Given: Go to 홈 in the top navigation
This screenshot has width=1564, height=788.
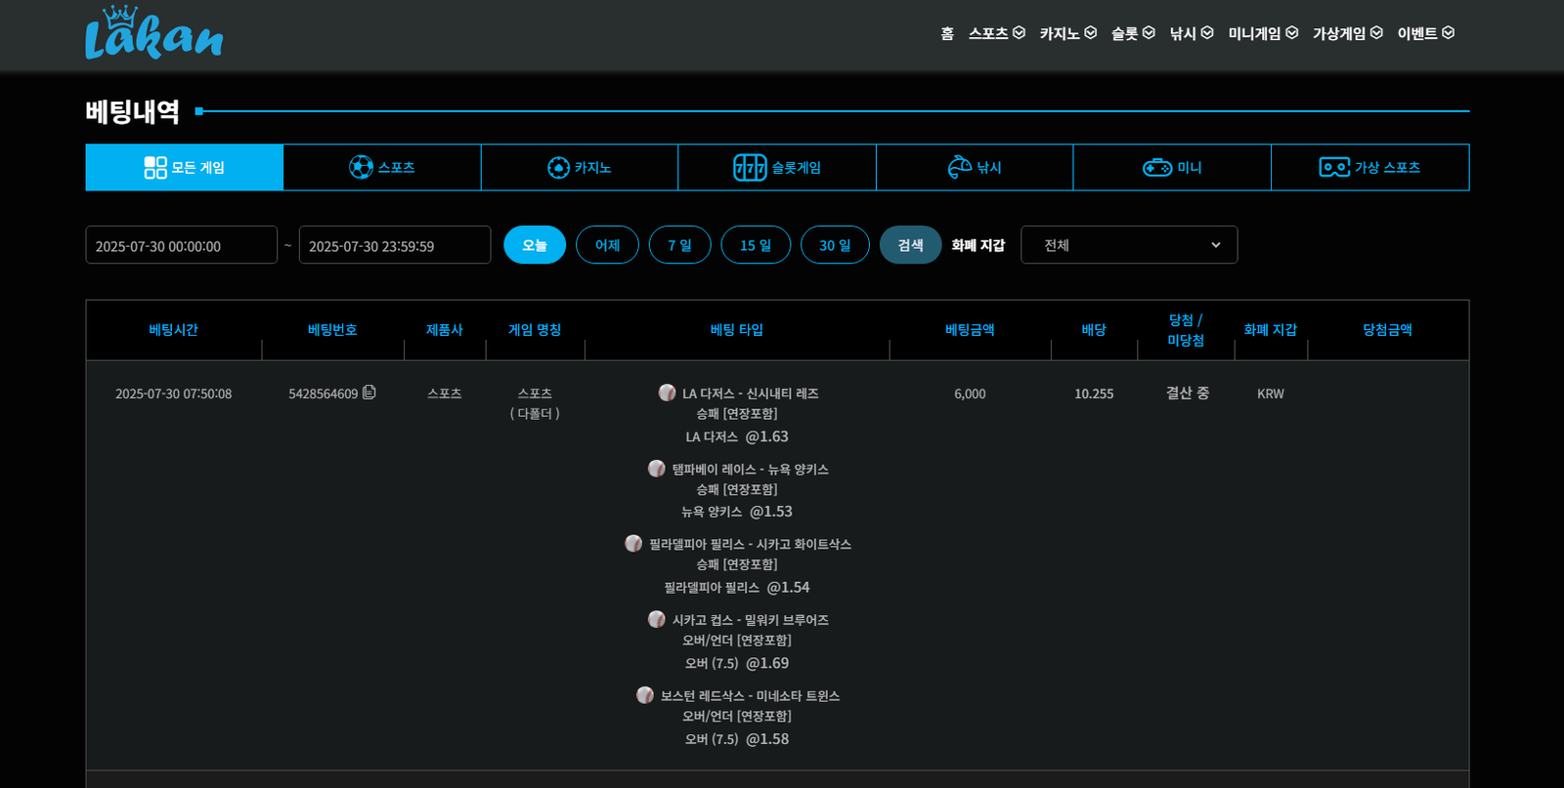Looking at the screenshot, I should coord(946,33).
